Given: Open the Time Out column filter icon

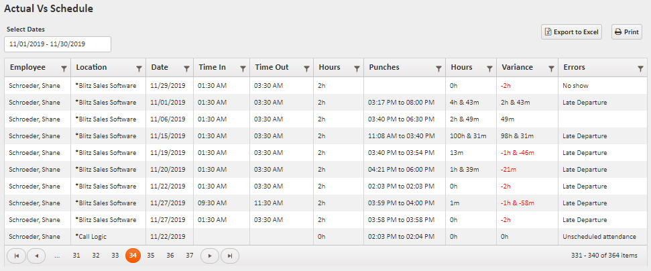Looking at the screenshot, I should pyautogui.click(x=307, y=68).
